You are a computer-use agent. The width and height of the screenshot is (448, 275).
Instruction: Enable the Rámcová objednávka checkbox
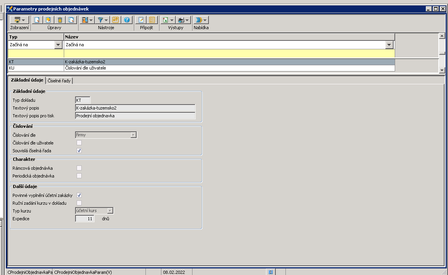(x=79, y=168)
